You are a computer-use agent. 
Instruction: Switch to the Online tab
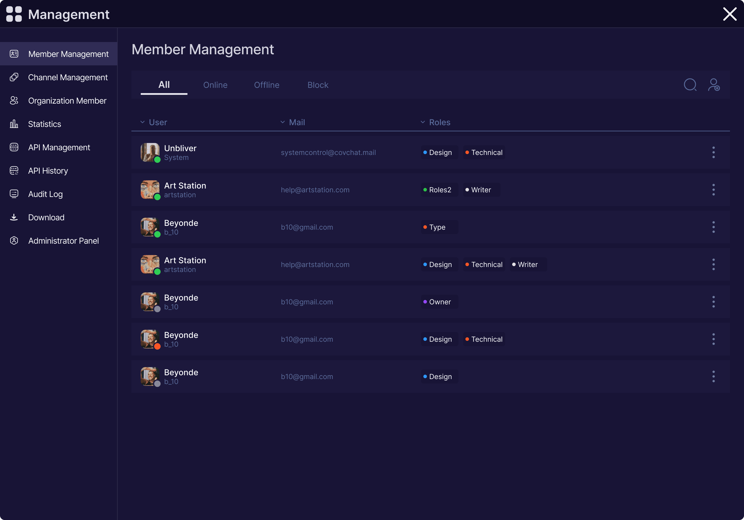pos(215,85)
